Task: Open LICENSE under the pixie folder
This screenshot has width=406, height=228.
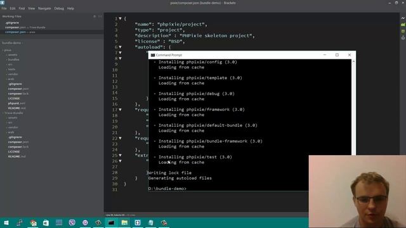Action: click(14, 99)
